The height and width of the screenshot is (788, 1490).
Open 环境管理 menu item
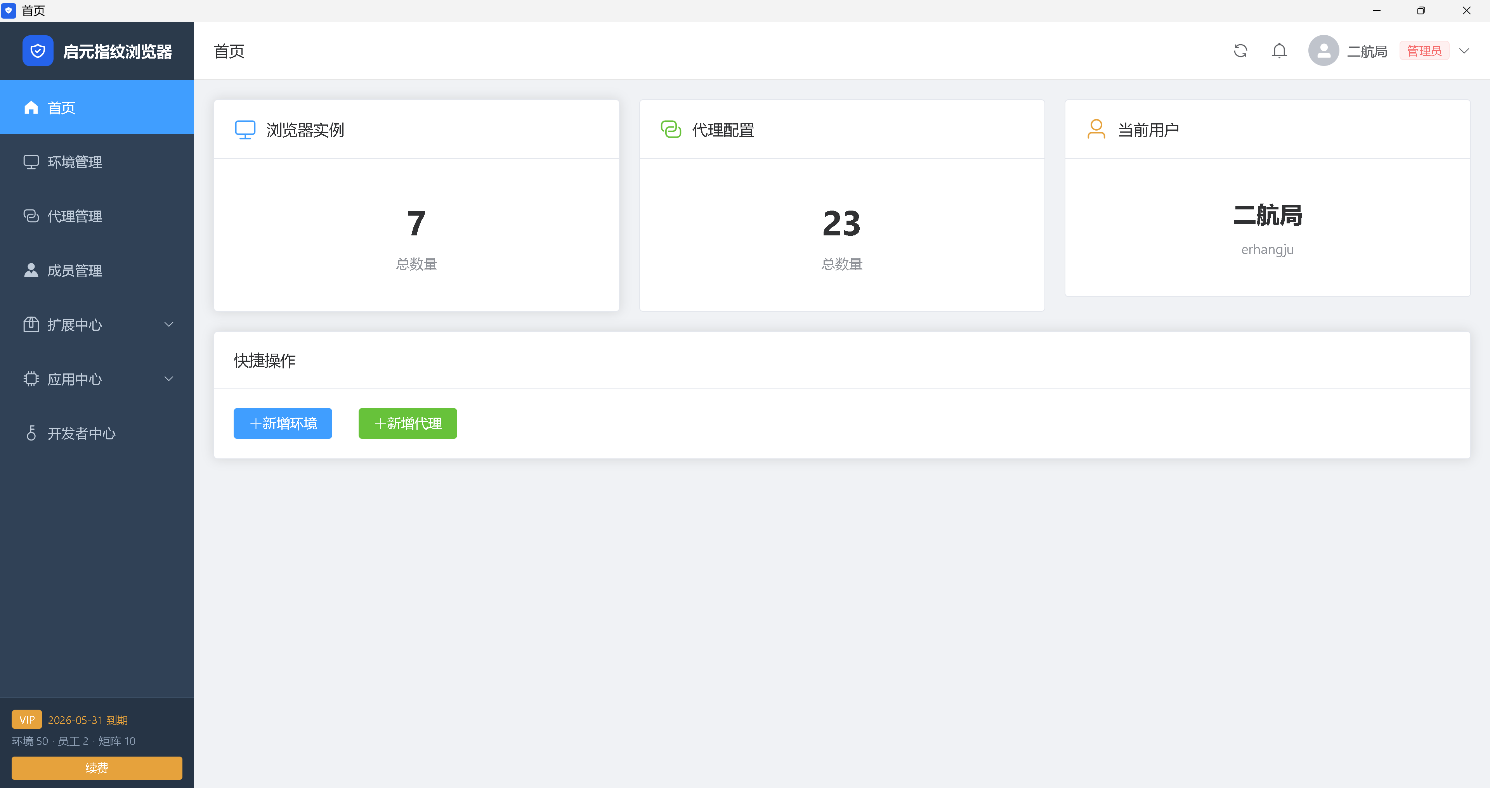point(97,162)
